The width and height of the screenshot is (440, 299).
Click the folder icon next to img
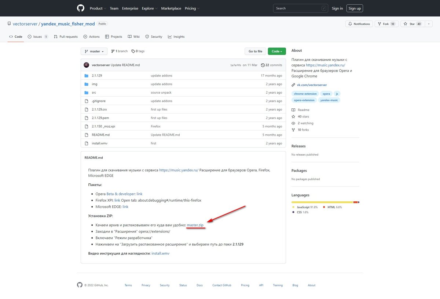point(87,84)
